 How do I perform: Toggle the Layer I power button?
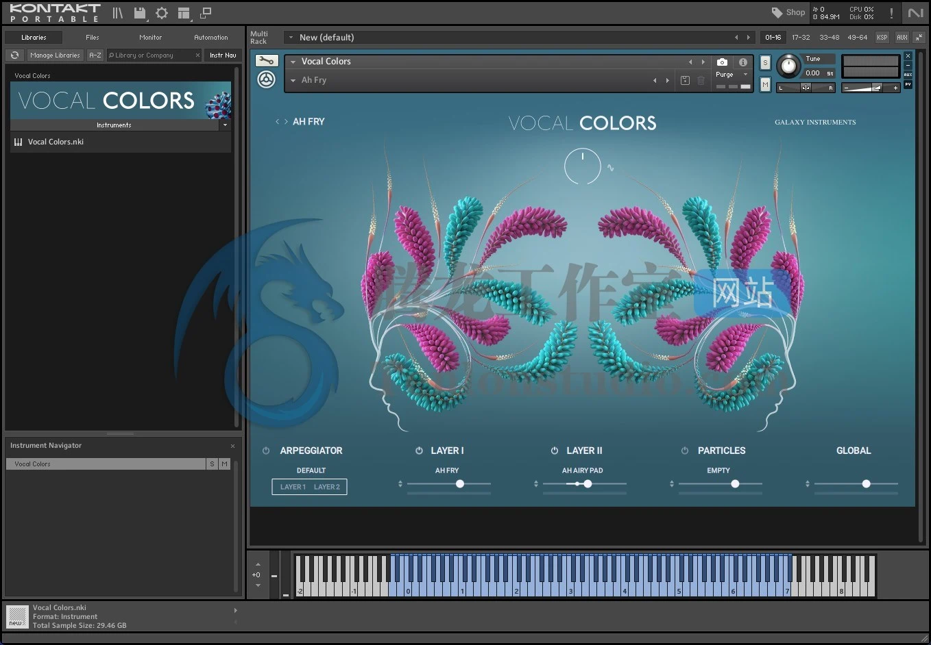[419, 451]
